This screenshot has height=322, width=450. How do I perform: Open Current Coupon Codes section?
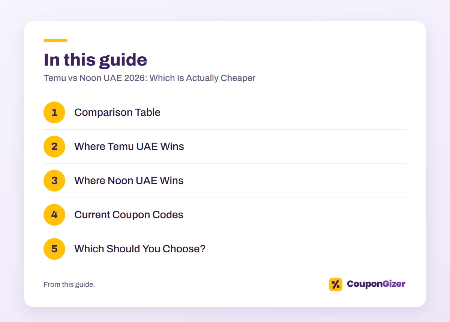[x=129, y=215]
